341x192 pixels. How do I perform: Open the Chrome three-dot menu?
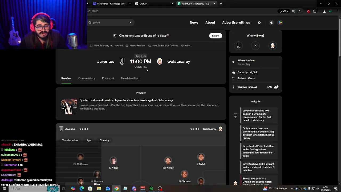coord(337,11)
